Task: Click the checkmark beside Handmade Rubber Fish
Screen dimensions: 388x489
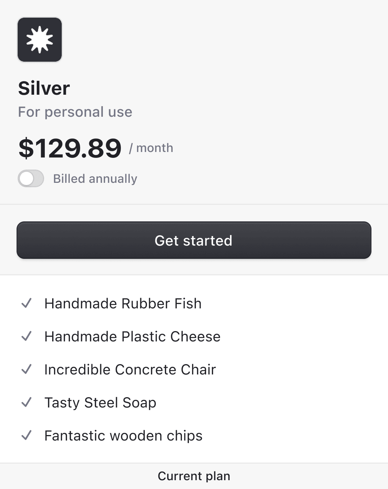Action: click(26, 303)
